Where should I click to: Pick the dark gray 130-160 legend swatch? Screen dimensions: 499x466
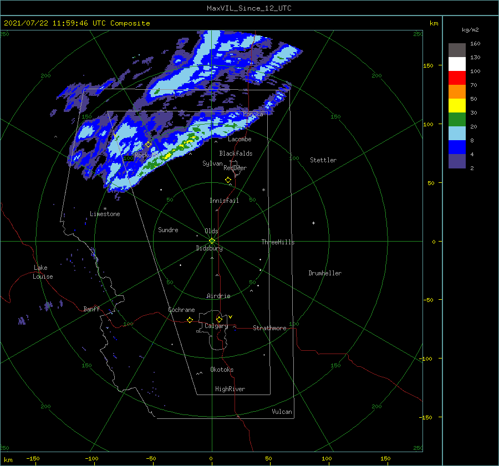click(457, 50)
